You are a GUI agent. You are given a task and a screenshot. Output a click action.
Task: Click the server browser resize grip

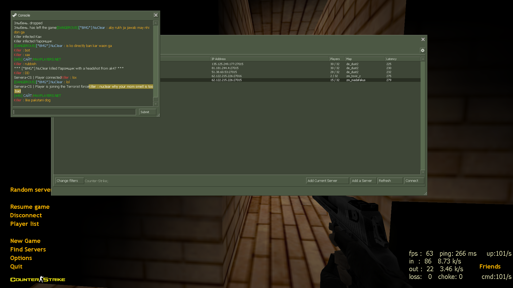pos(425,194)
